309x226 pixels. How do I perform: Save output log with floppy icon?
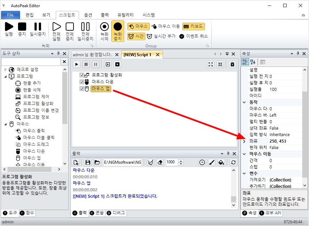pyautogui.click(x=88, y=162)
